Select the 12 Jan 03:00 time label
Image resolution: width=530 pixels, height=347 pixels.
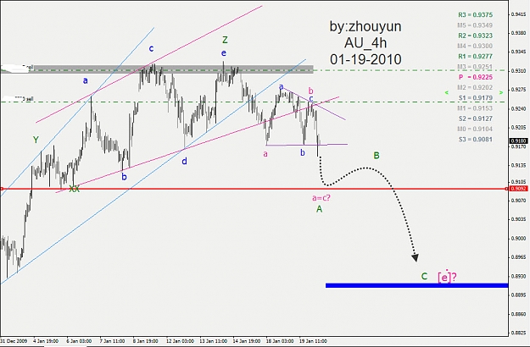click(x=180, y=341)
